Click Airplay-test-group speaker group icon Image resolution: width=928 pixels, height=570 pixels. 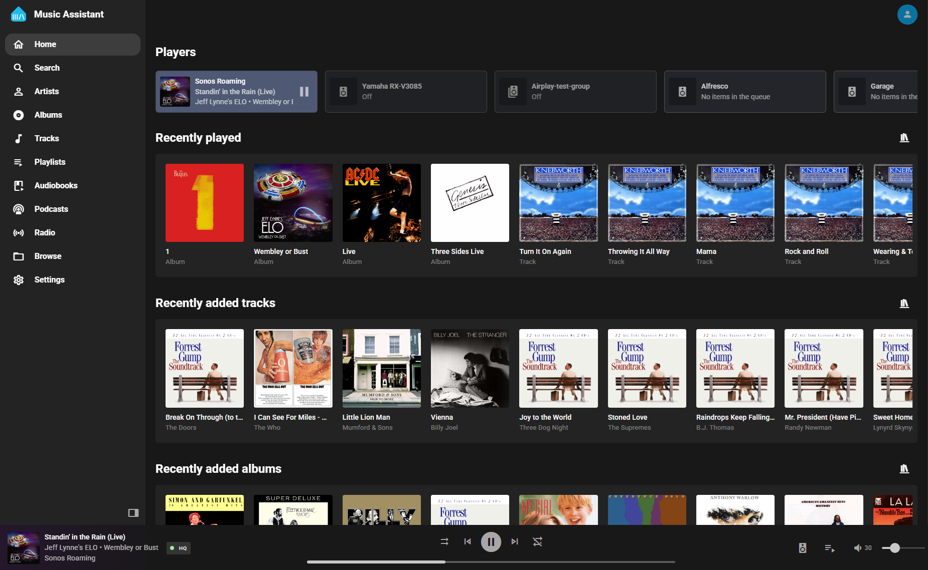pyautogui.click(x=513, y=92)
